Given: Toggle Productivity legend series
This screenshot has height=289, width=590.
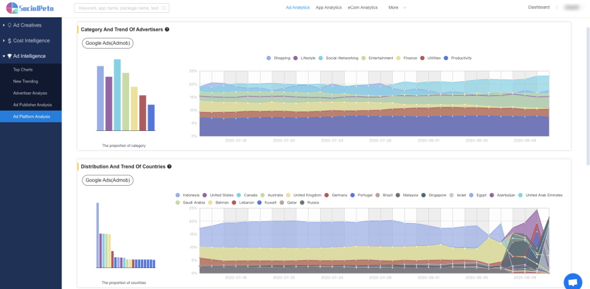Looking at the screenshot, I should (457, 58).
